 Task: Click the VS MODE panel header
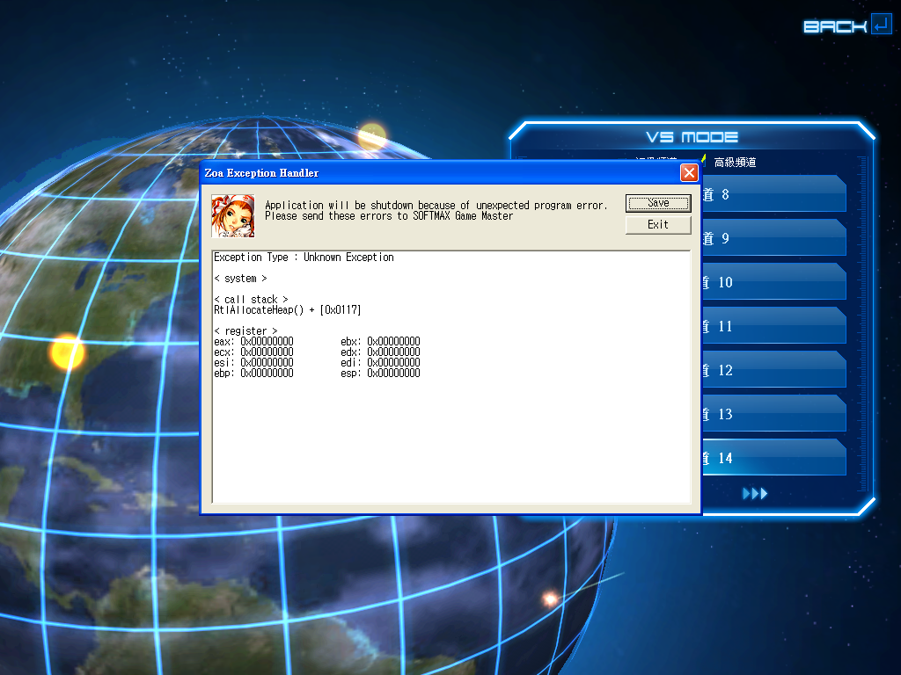click(692, 137)
